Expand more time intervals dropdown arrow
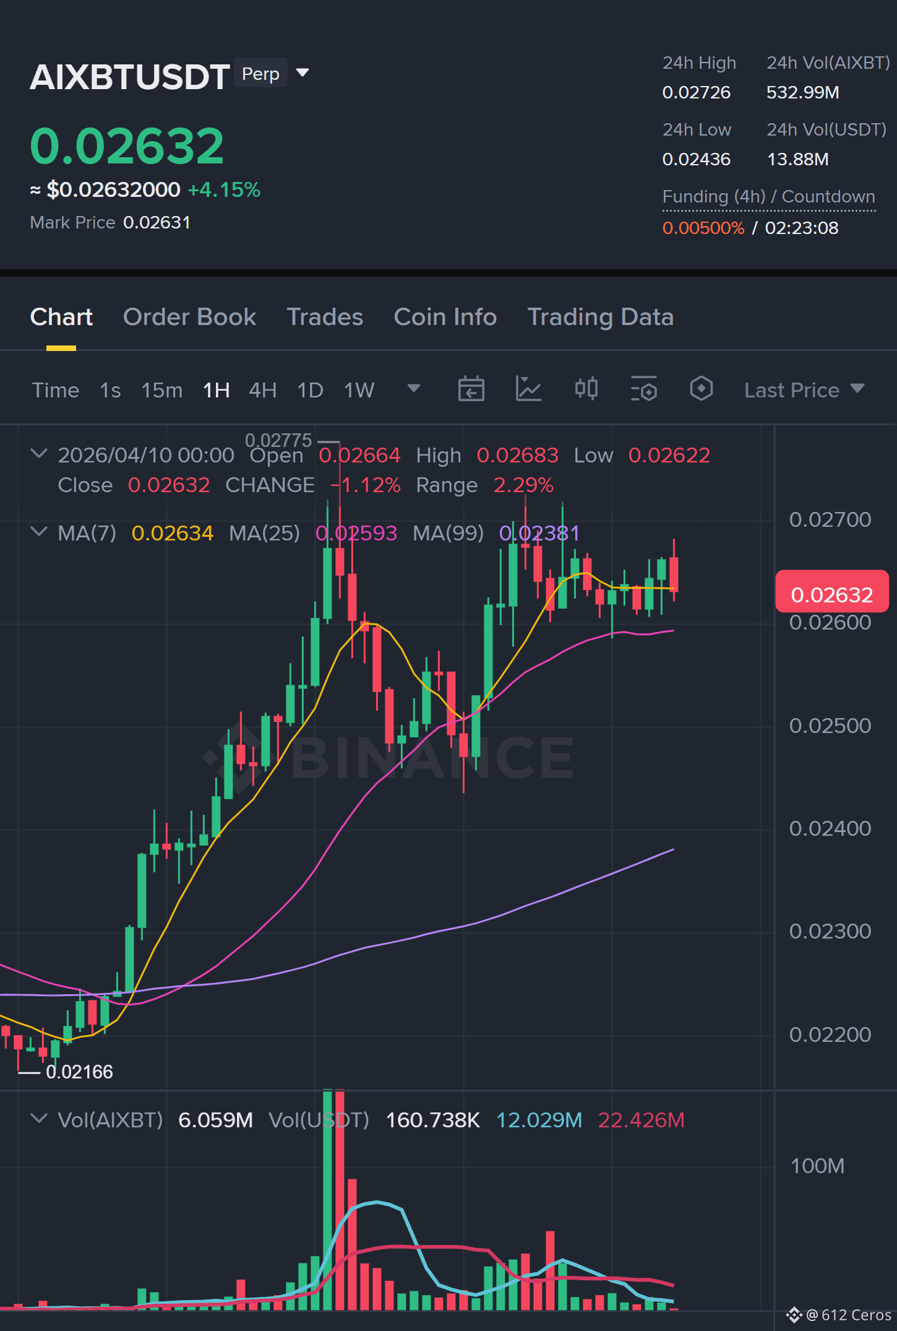The image size is (897, 1331). pos(414,389)
